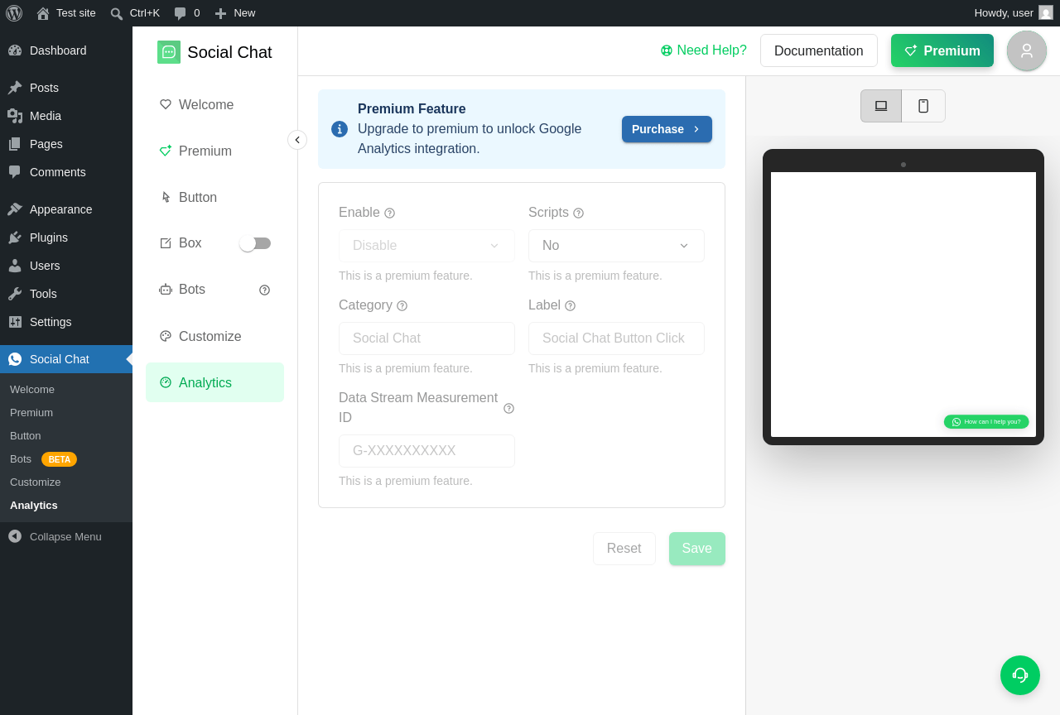Click the green Premium upgrade button

tap(942, 50)
